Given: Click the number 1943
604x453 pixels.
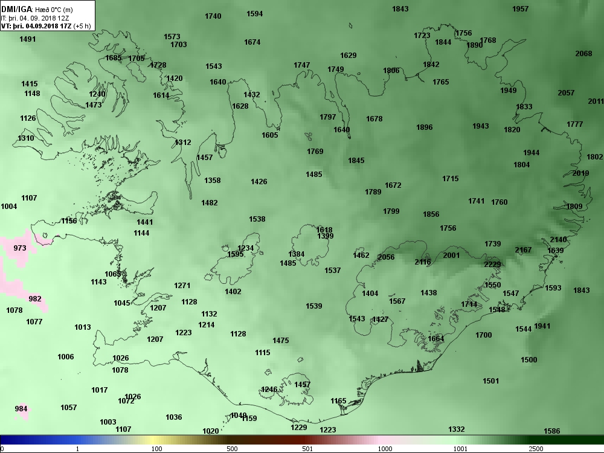Looking at the screenshot, I should [x=481, y=126].
